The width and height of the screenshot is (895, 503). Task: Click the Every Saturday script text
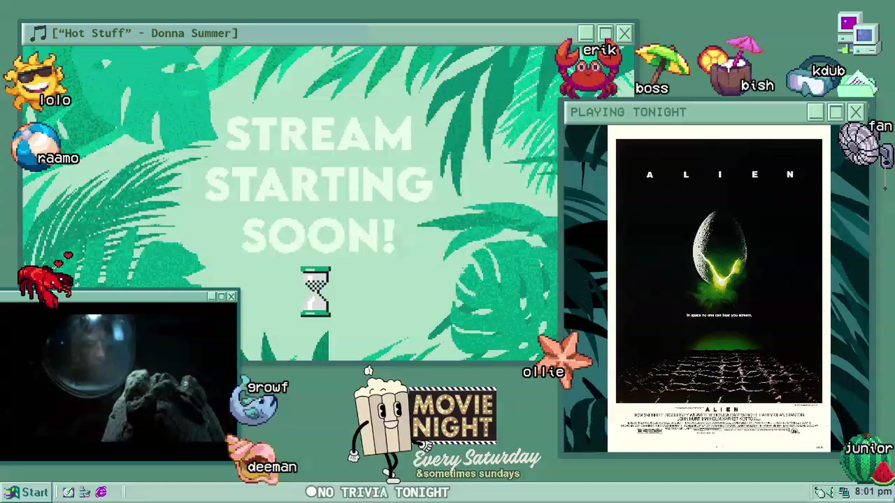(476, 459)
